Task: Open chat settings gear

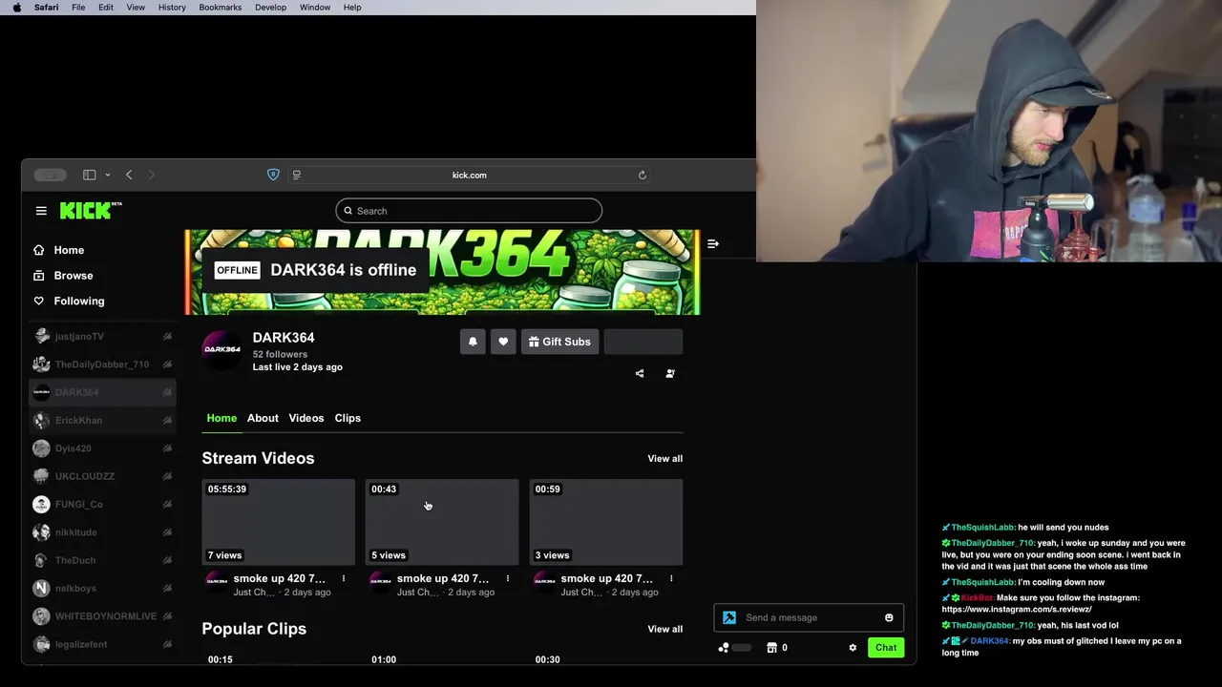Action: tap(853, 648)
